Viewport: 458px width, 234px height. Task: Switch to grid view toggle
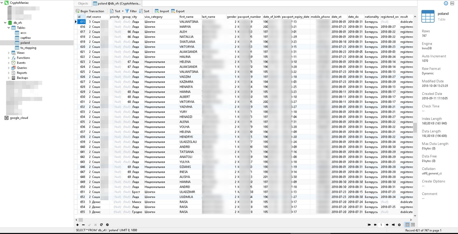pyautogui.click(x=407, y=225)
